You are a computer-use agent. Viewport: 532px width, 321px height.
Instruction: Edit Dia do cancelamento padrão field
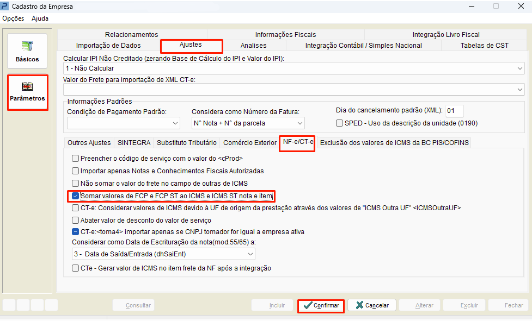454,111
